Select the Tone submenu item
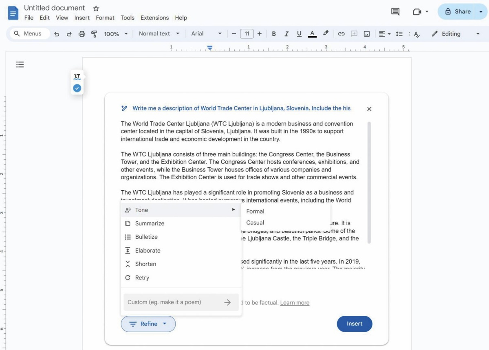This screenshot has width=489, height=350. pos(181,210)
